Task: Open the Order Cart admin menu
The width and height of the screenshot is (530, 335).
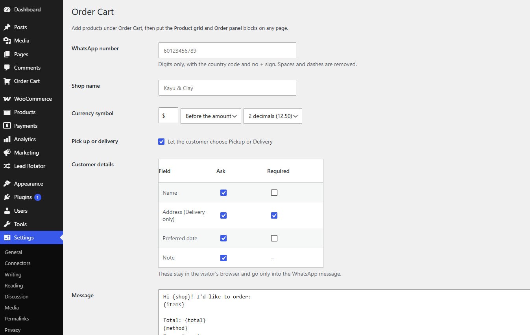Action: pos(31,81)
